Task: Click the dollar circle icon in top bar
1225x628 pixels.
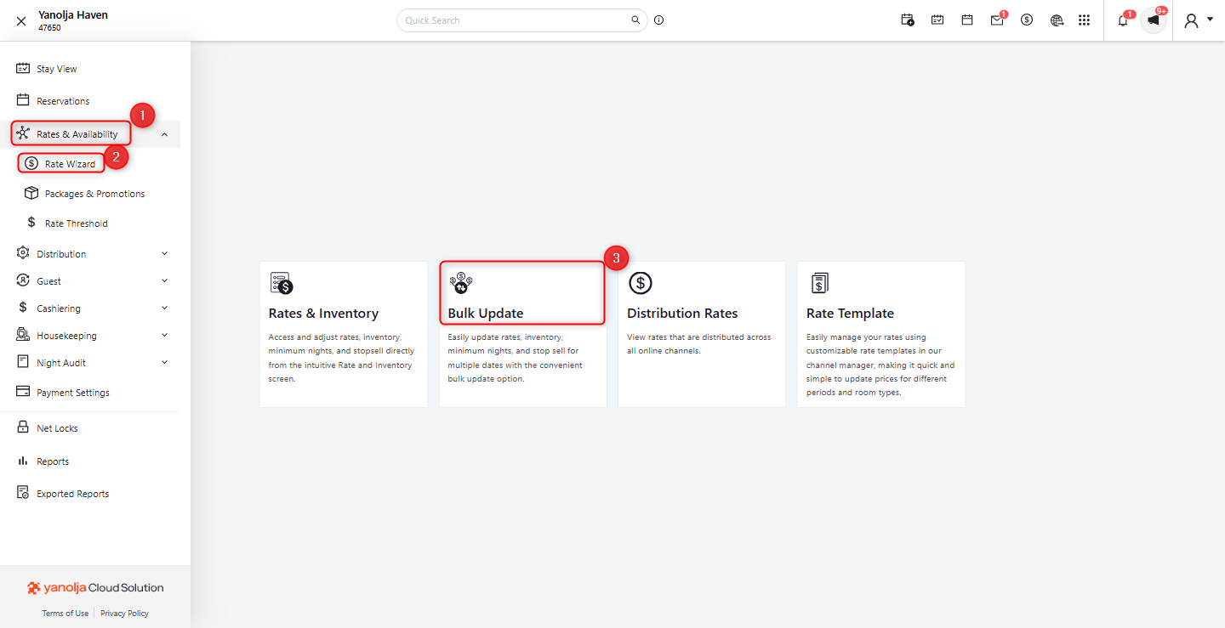Action: tap(1027, 20)
